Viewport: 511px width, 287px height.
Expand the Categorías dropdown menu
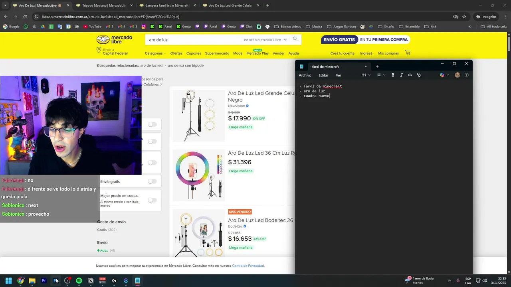(155, 53)
